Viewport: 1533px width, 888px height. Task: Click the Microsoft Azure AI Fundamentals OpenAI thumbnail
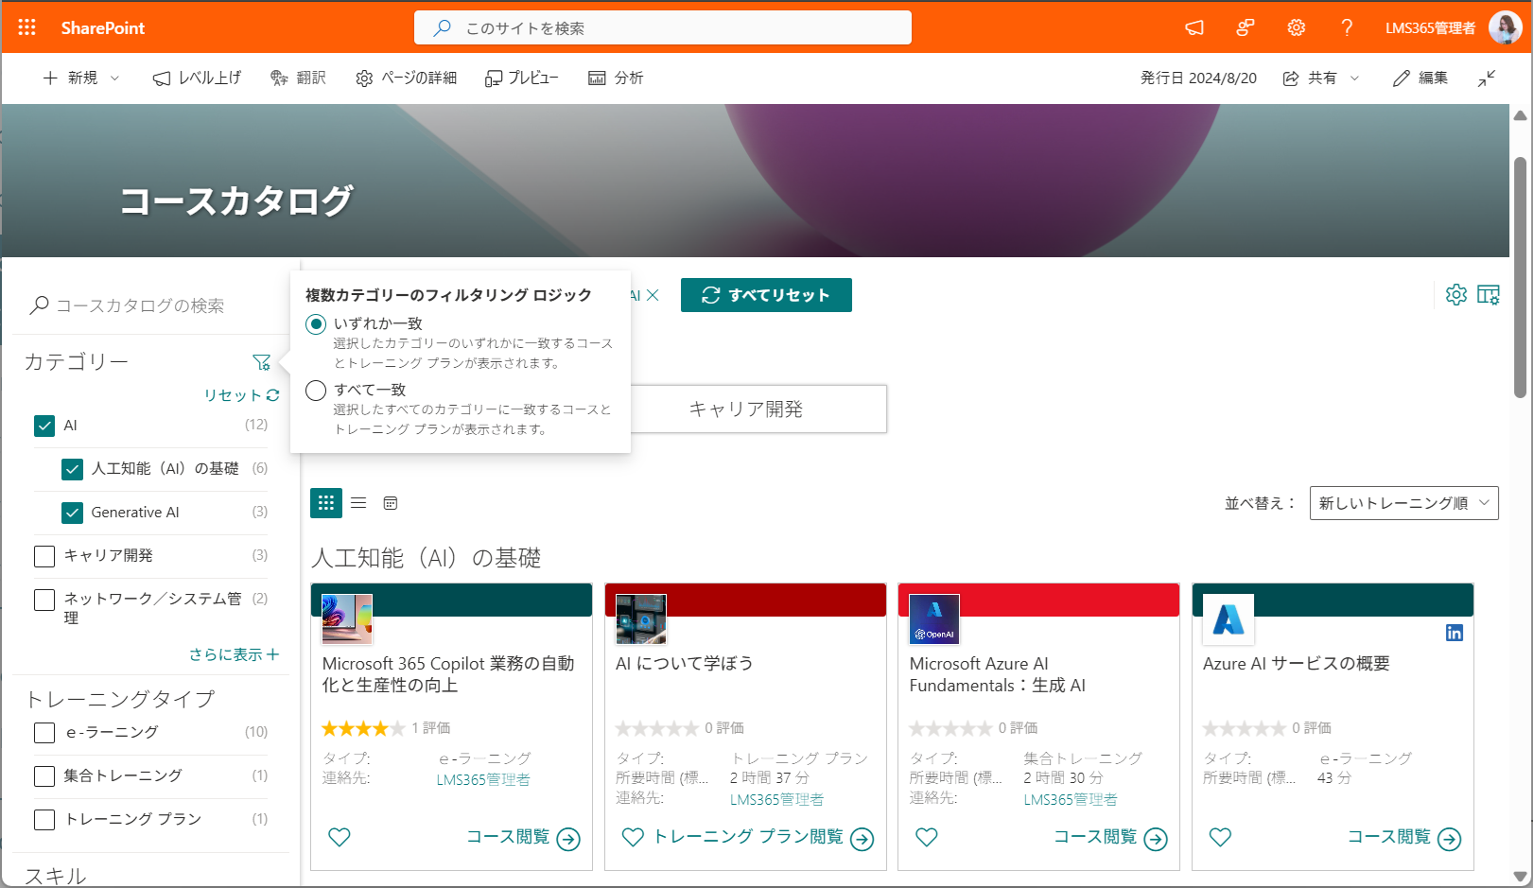coord(934,619)
